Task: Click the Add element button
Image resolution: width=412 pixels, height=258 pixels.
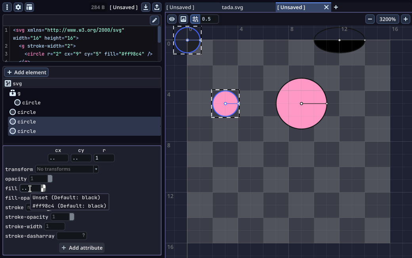Action: [27, 72]
